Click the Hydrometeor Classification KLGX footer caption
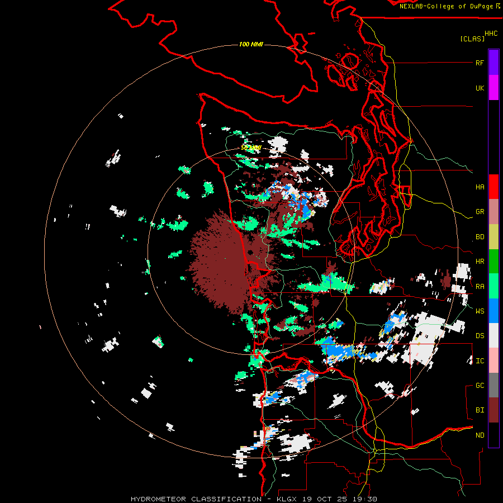This screenshot has width=503, height=503. point(254,499)
